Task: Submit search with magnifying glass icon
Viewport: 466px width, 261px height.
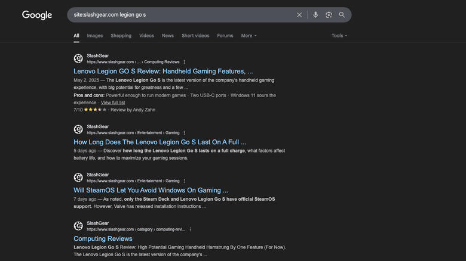Action: (x=342, y=15)
